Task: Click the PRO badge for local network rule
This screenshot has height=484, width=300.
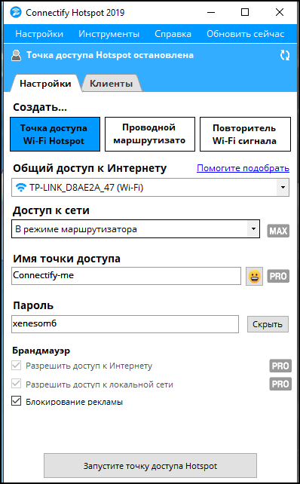Action: pos(280,384)
